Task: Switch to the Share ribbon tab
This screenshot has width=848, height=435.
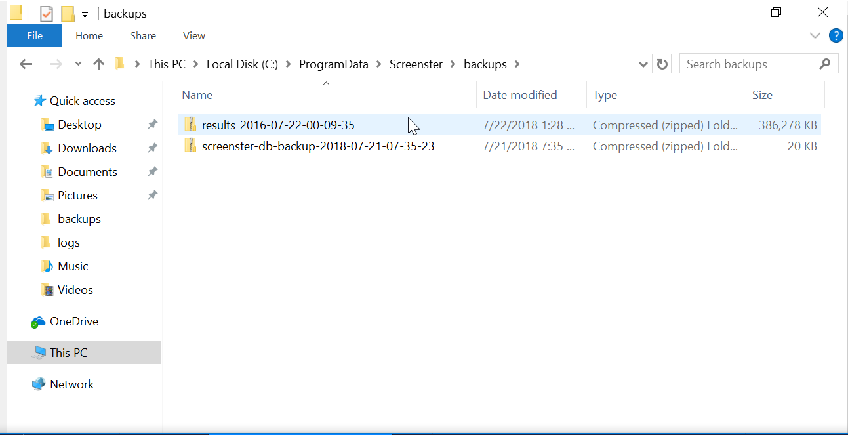Action: point(142,36)
